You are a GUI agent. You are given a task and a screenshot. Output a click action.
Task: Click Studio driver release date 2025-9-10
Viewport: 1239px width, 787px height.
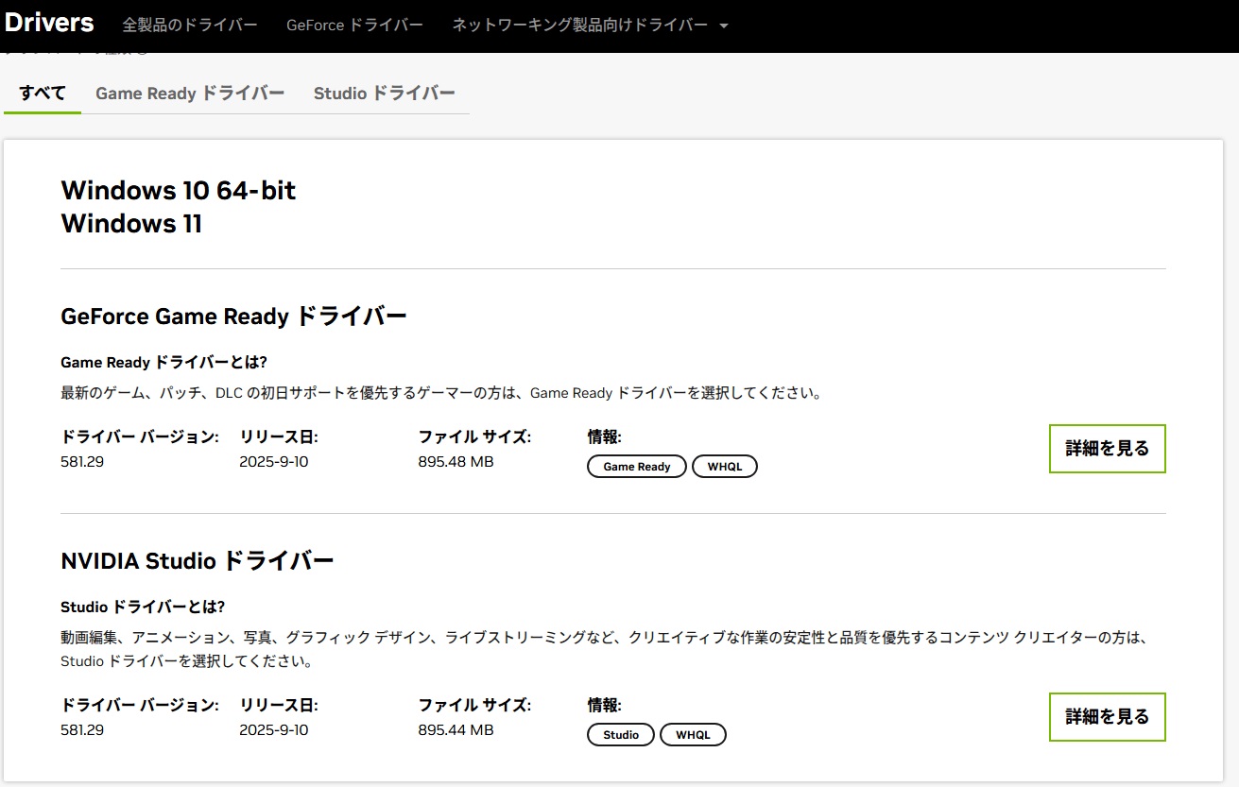pyautogui.click(x=274, y=730)
